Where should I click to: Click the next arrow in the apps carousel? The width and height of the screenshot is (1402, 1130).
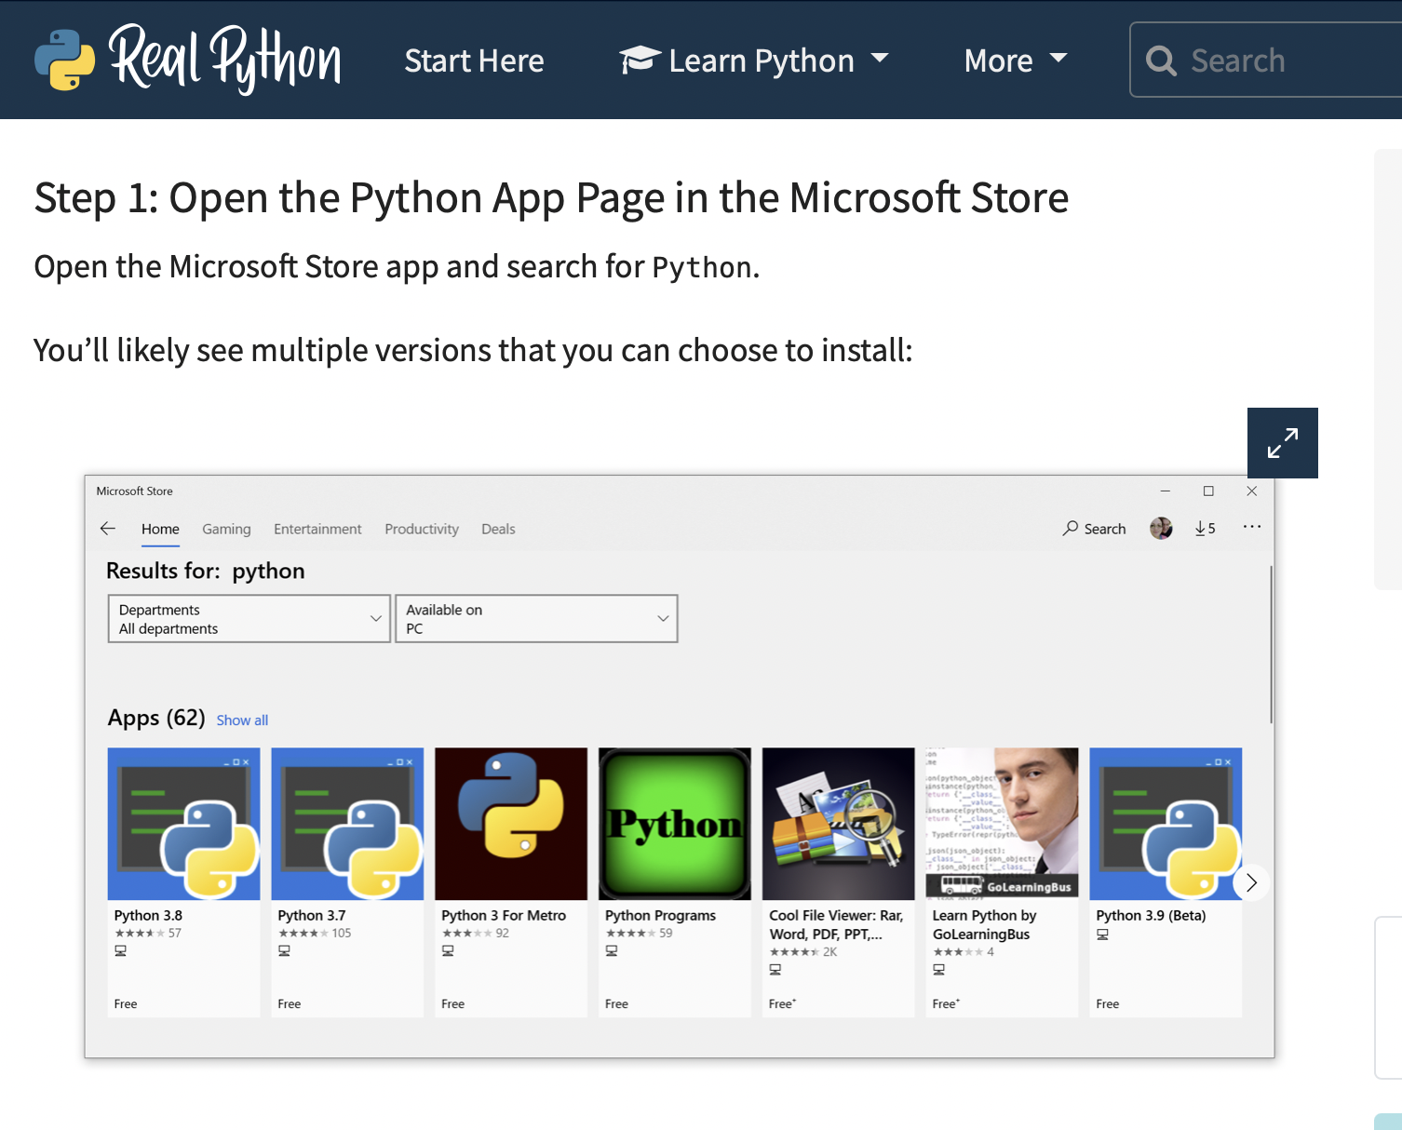click(x=1251, y=882)
